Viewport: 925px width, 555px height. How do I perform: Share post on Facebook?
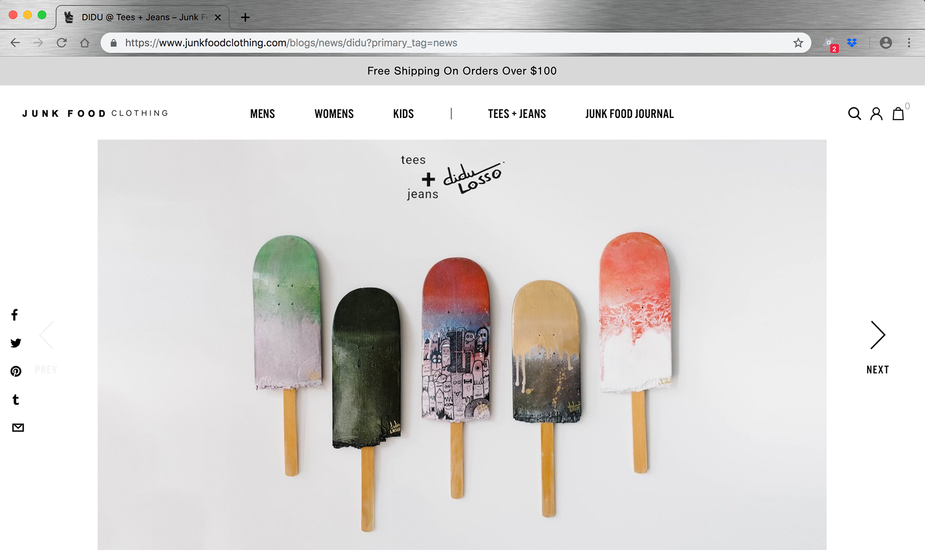15,315
